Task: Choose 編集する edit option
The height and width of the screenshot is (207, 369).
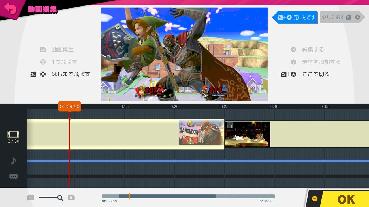Action: (x=313, y=50)
